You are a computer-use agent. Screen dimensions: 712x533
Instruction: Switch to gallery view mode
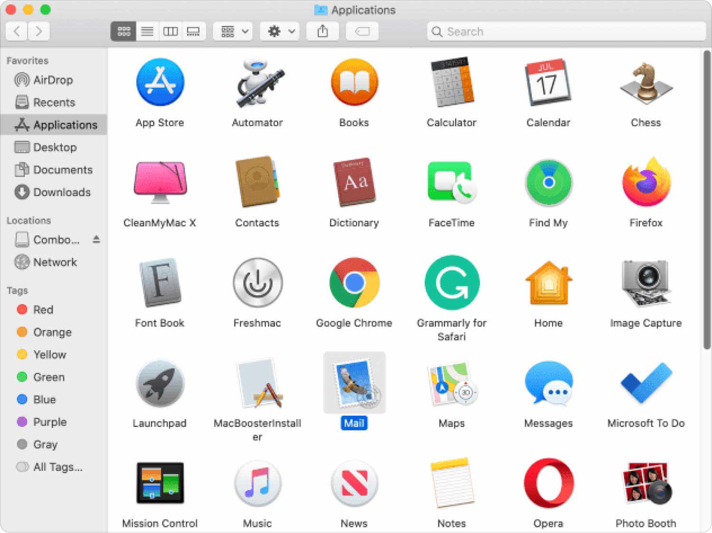point(193,32)
